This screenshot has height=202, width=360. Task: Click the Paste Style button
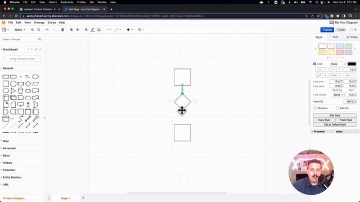(x=346, y=120)
